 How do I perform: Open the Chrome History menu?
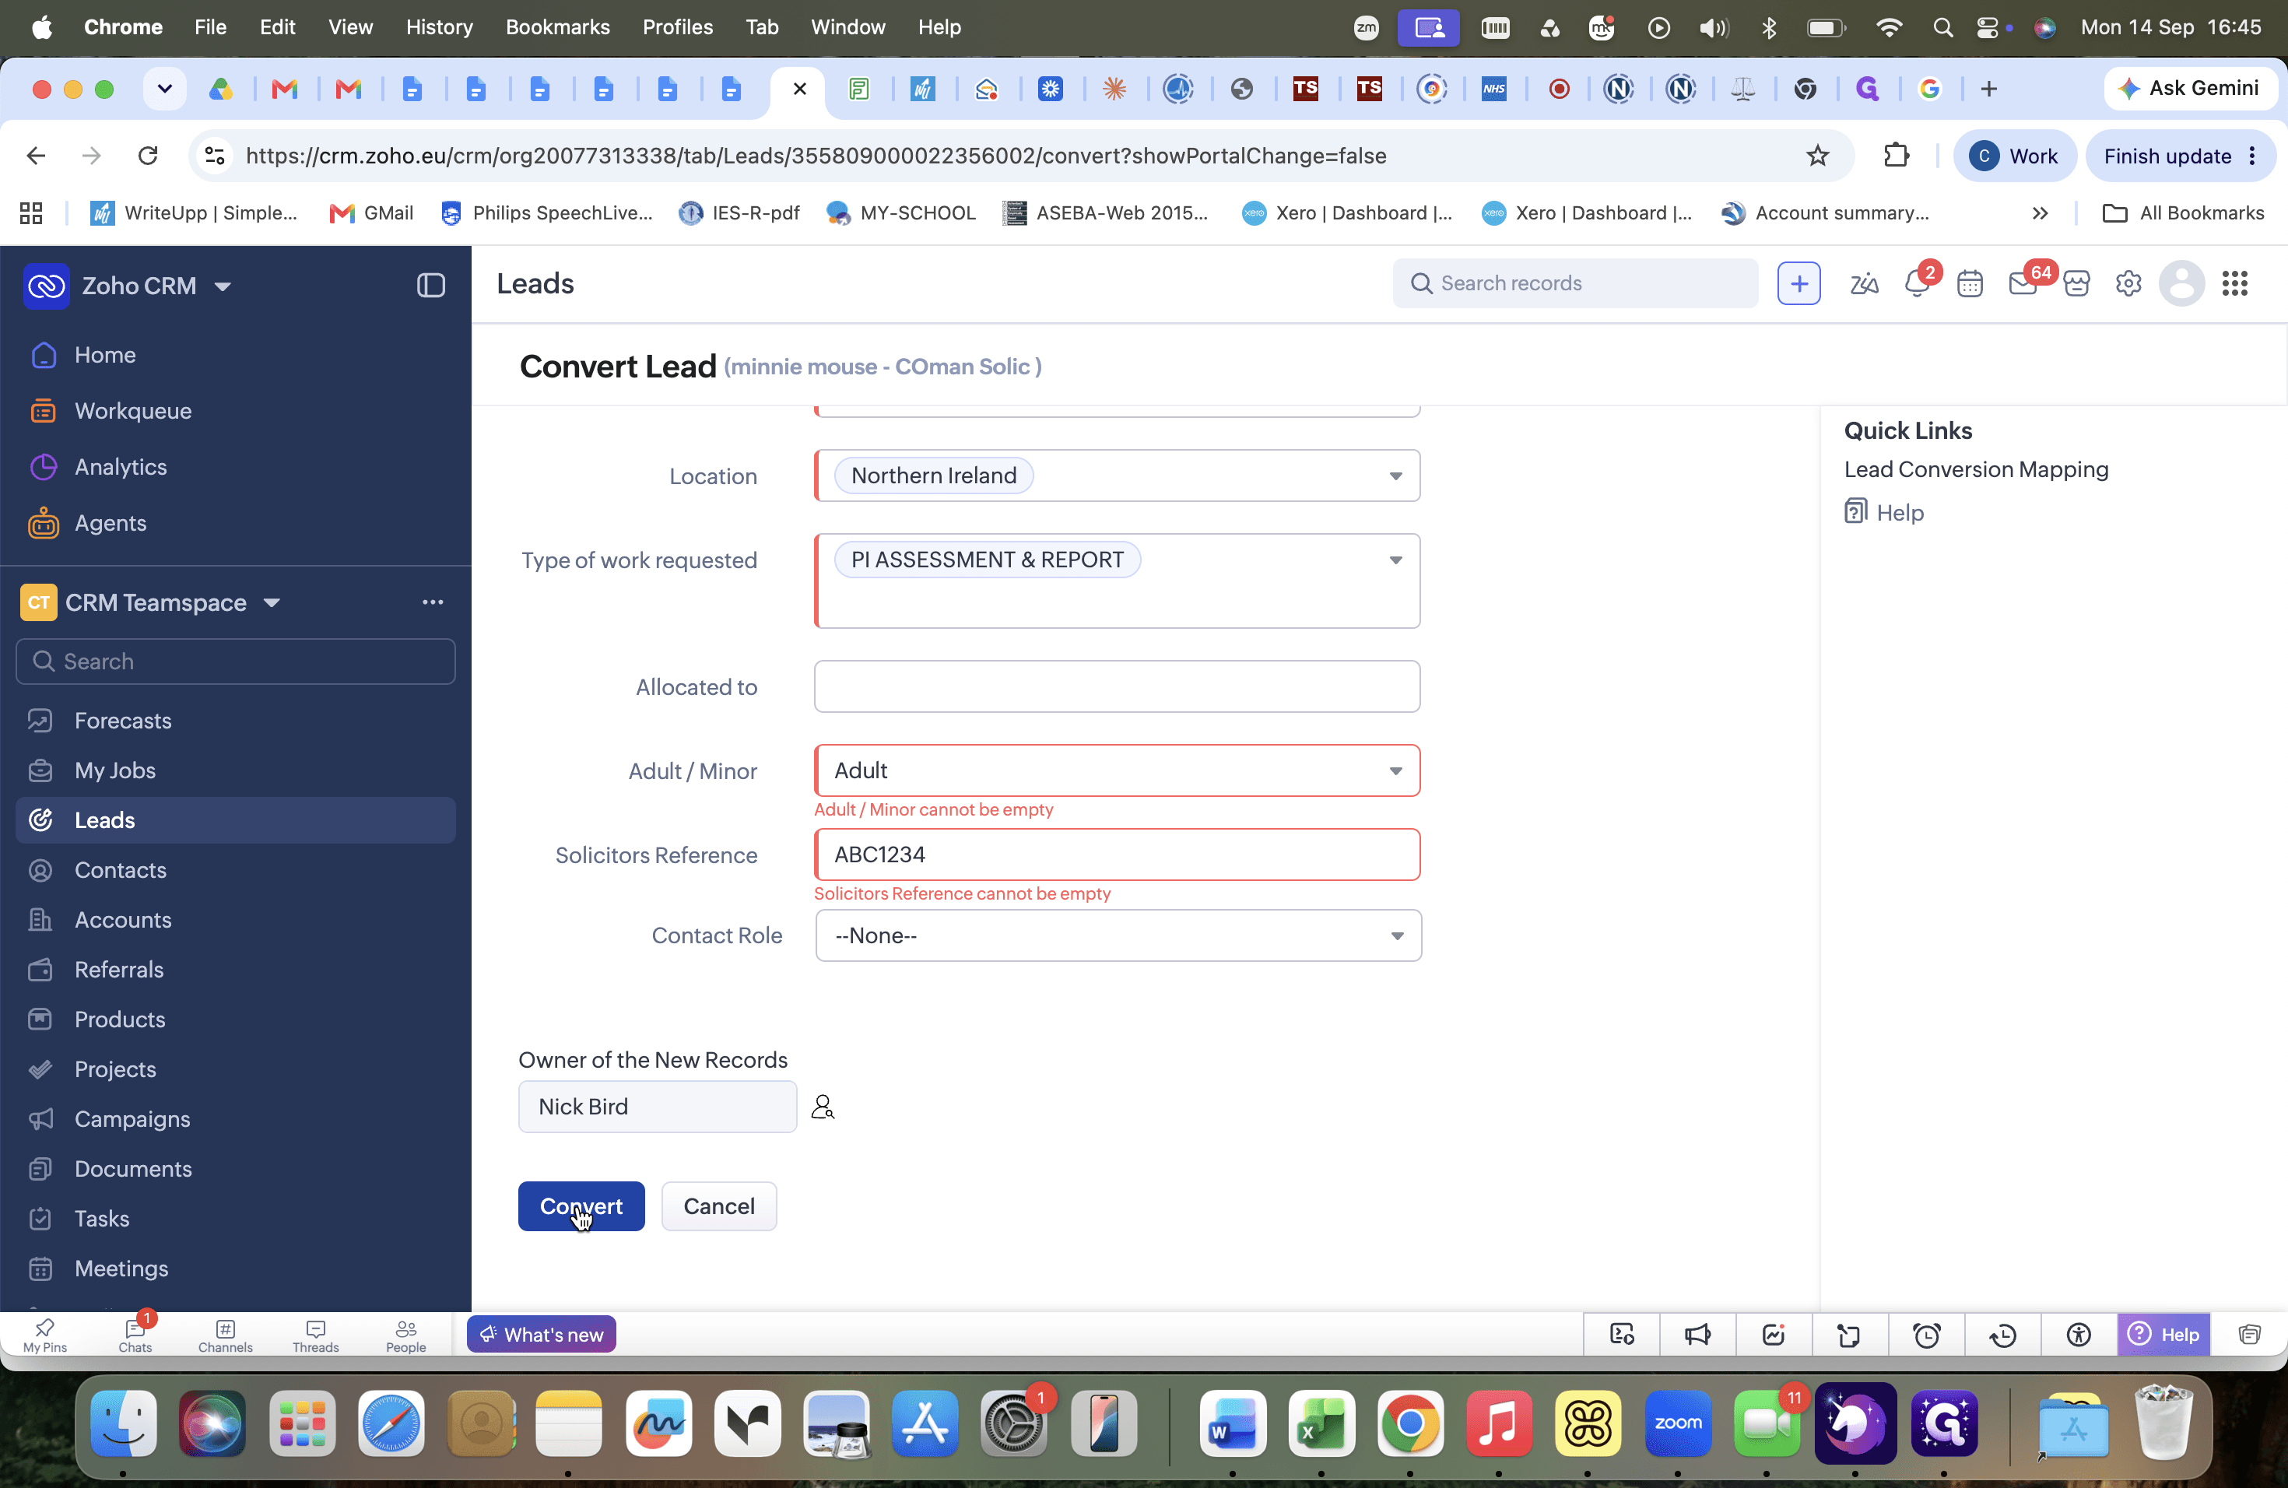point(438,27)
